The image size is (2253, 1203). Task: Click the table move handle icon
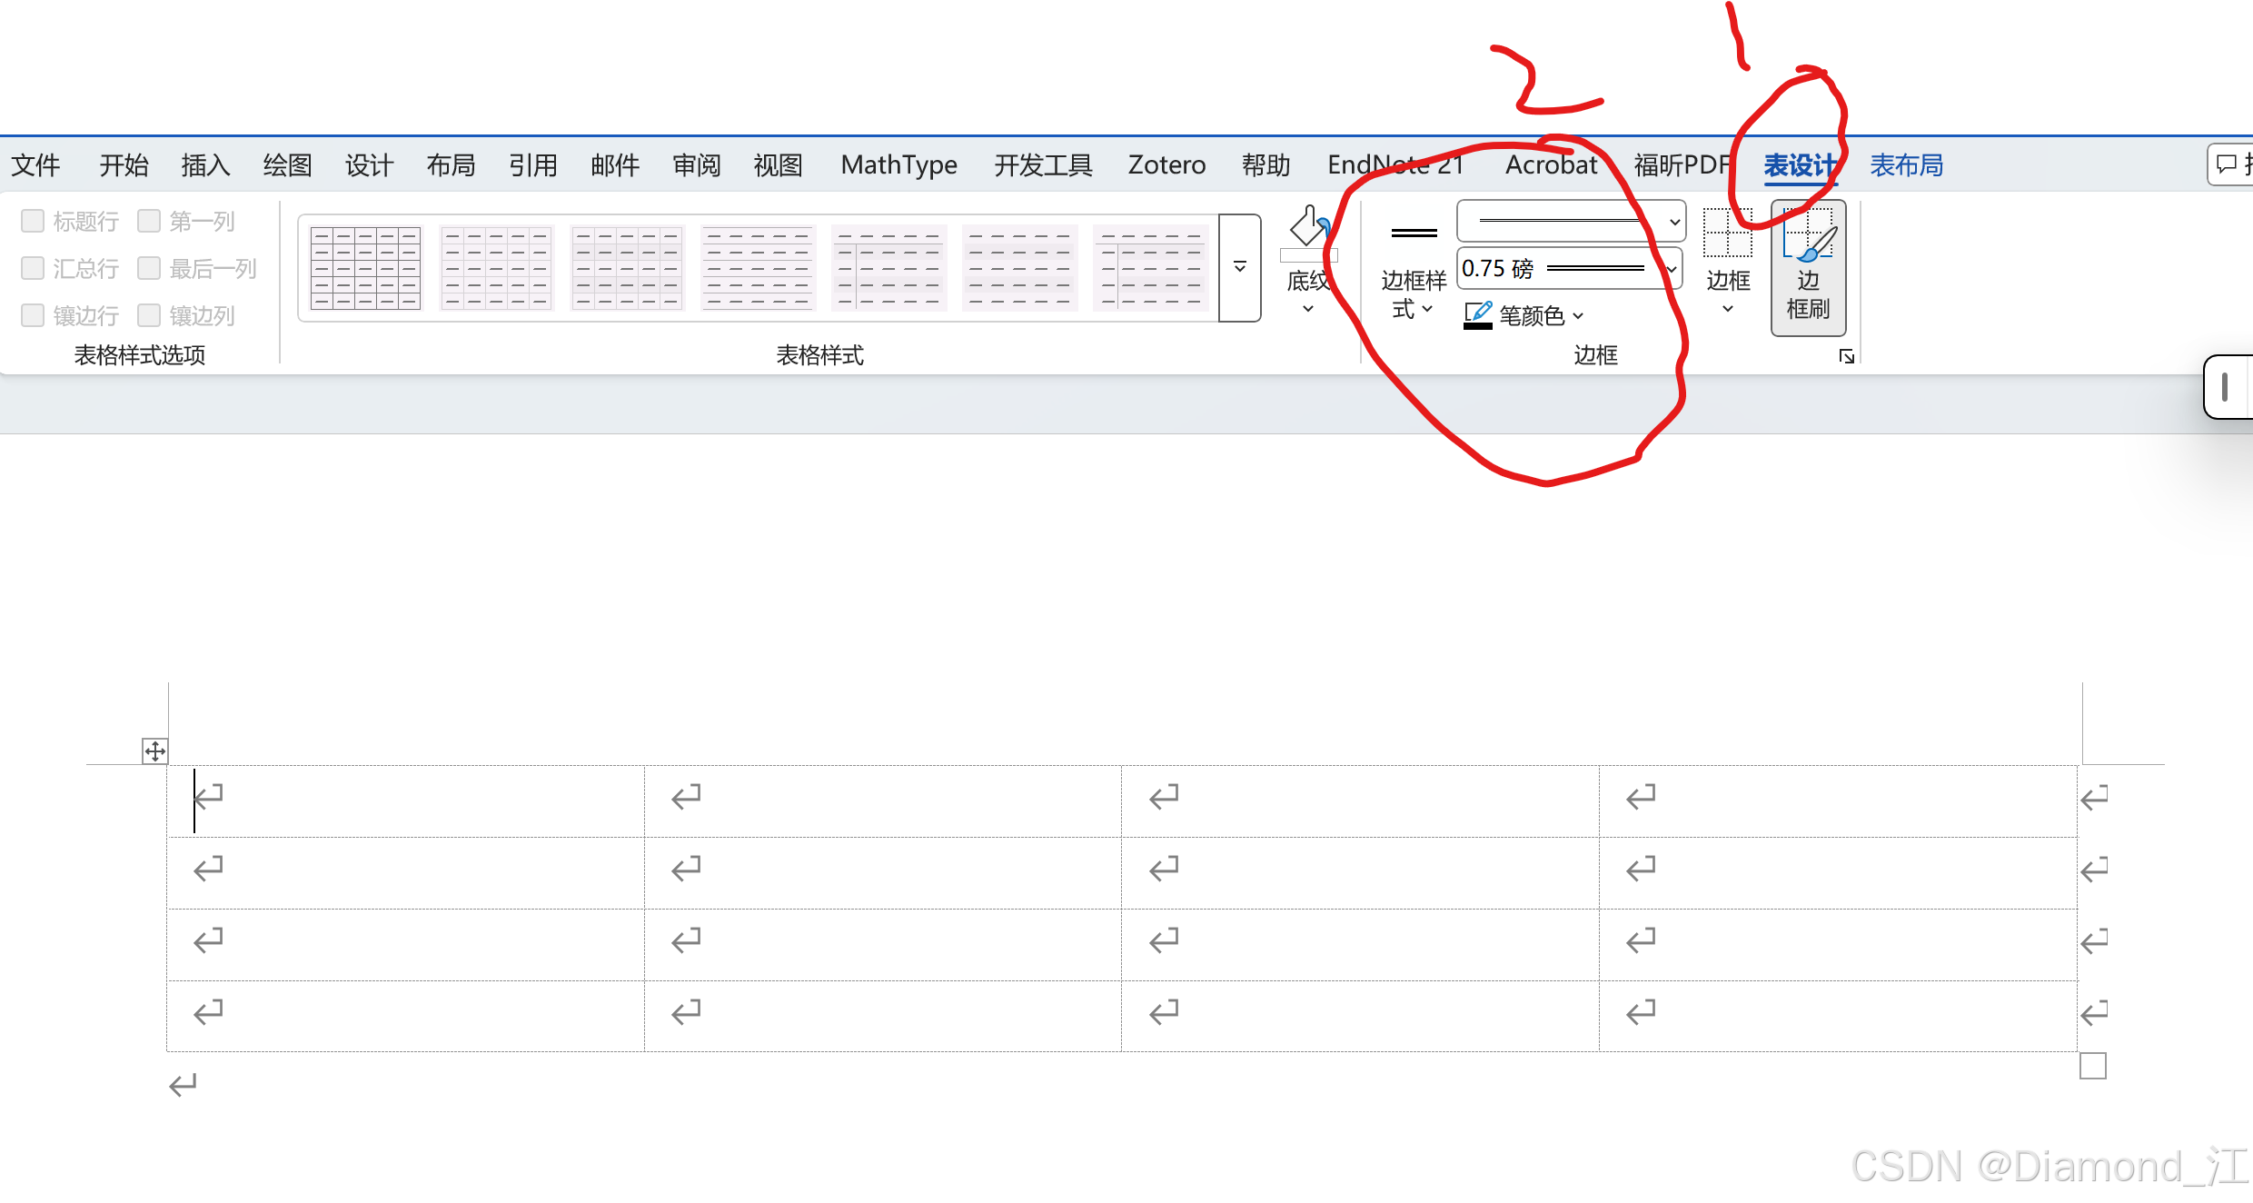(155, 751)
